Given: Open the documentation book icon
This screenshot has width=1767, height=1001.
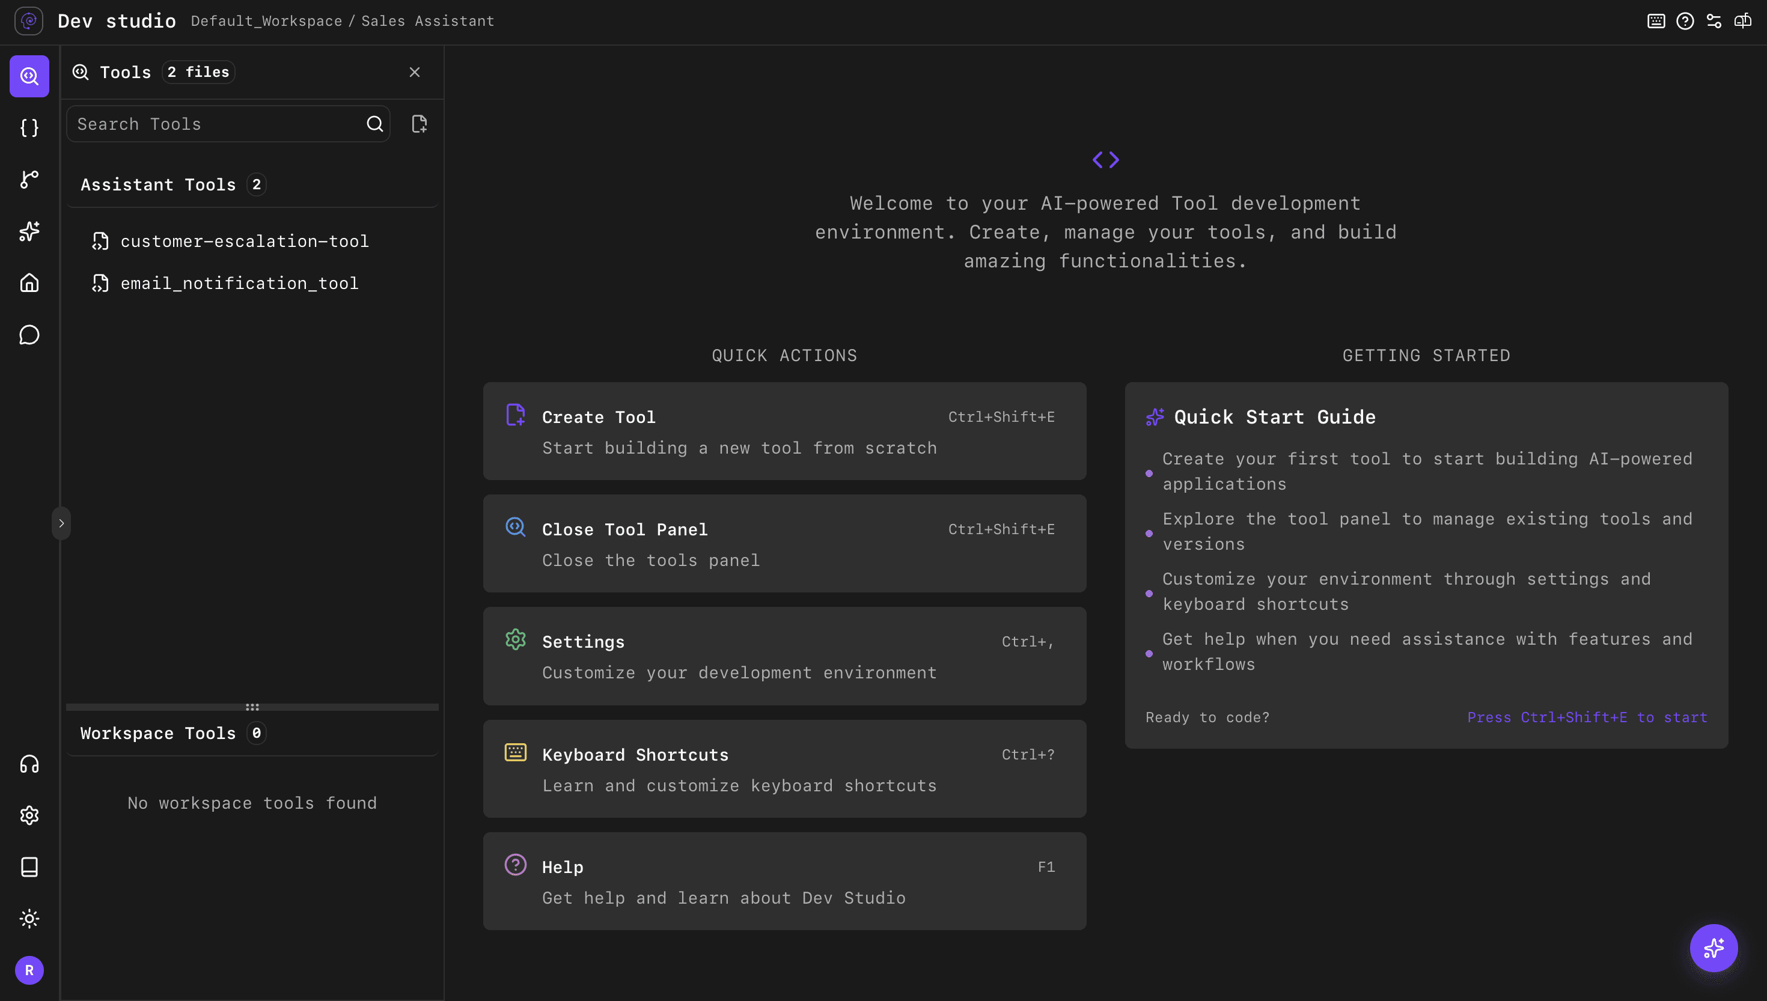Looking at the screenshot, I should [29, 867].
